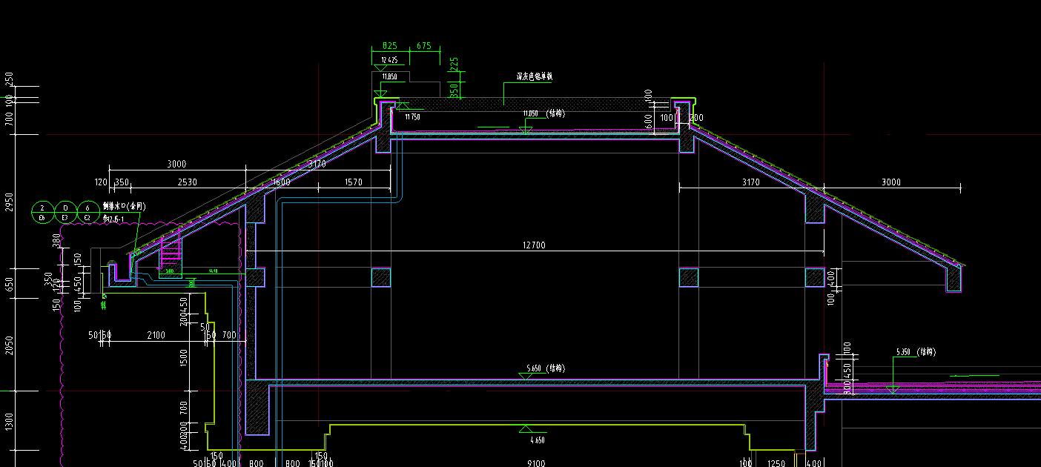Select the 侧排水口 annotation text

(x=124, y=206)
